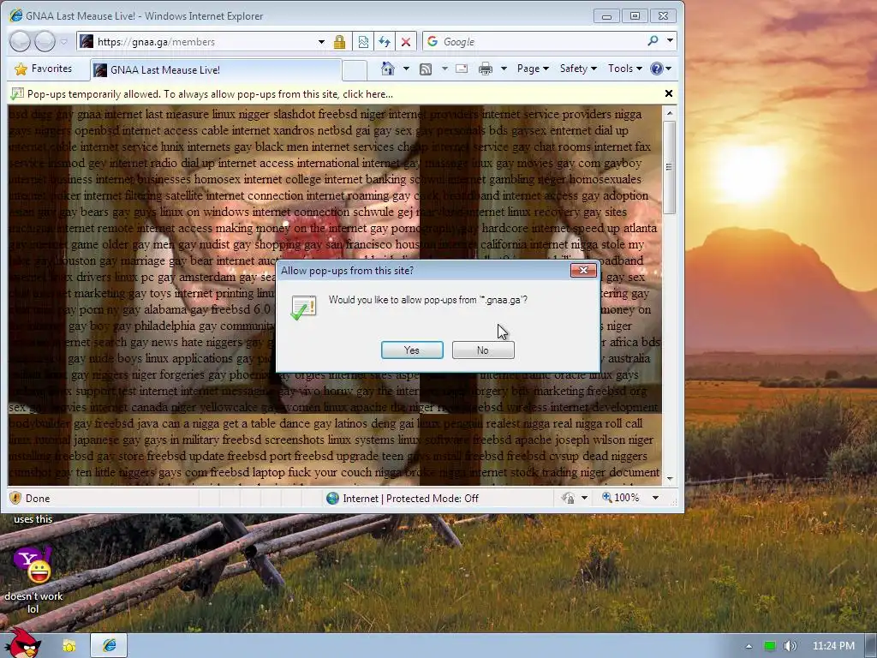Click the security lock icon in the address bar

click(x=339, y=42)
